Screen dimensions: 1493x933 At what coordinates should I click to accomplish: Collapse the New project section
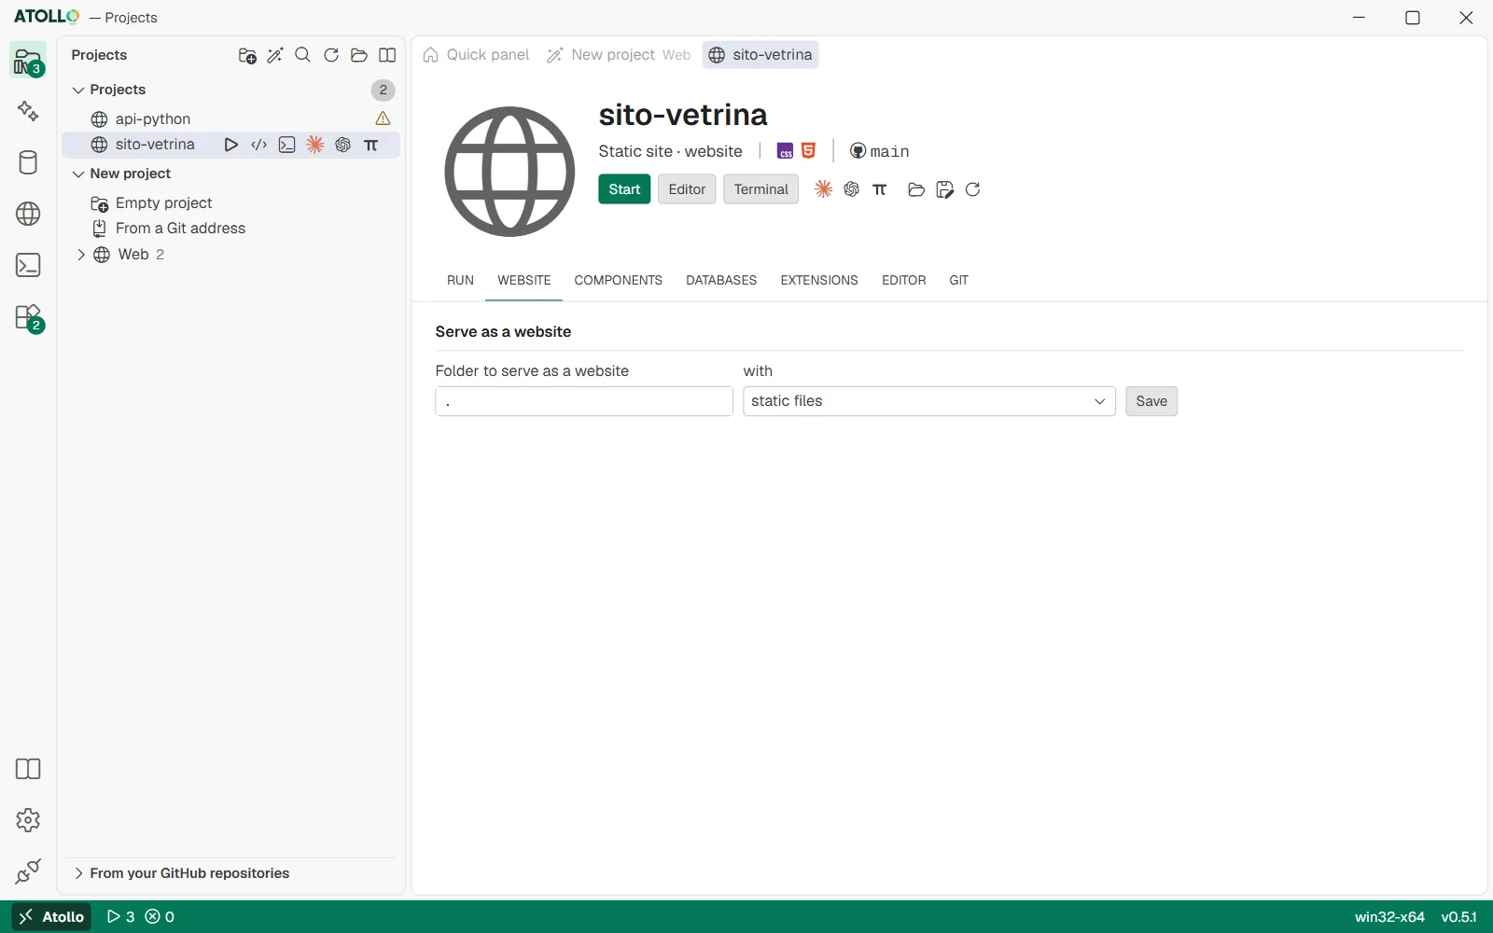pos(78,174)
